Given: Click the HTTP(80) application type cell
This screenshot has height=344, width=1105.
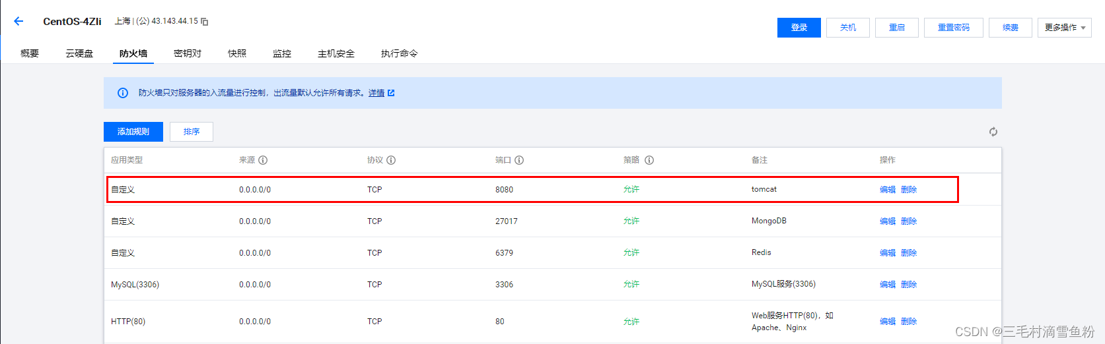Looking at the screenshot, I should [x=128, y=322].
